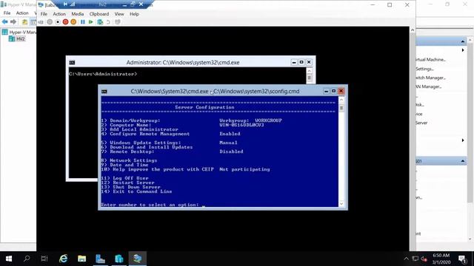Click the green Reset toolbar icon

point(90,22)
